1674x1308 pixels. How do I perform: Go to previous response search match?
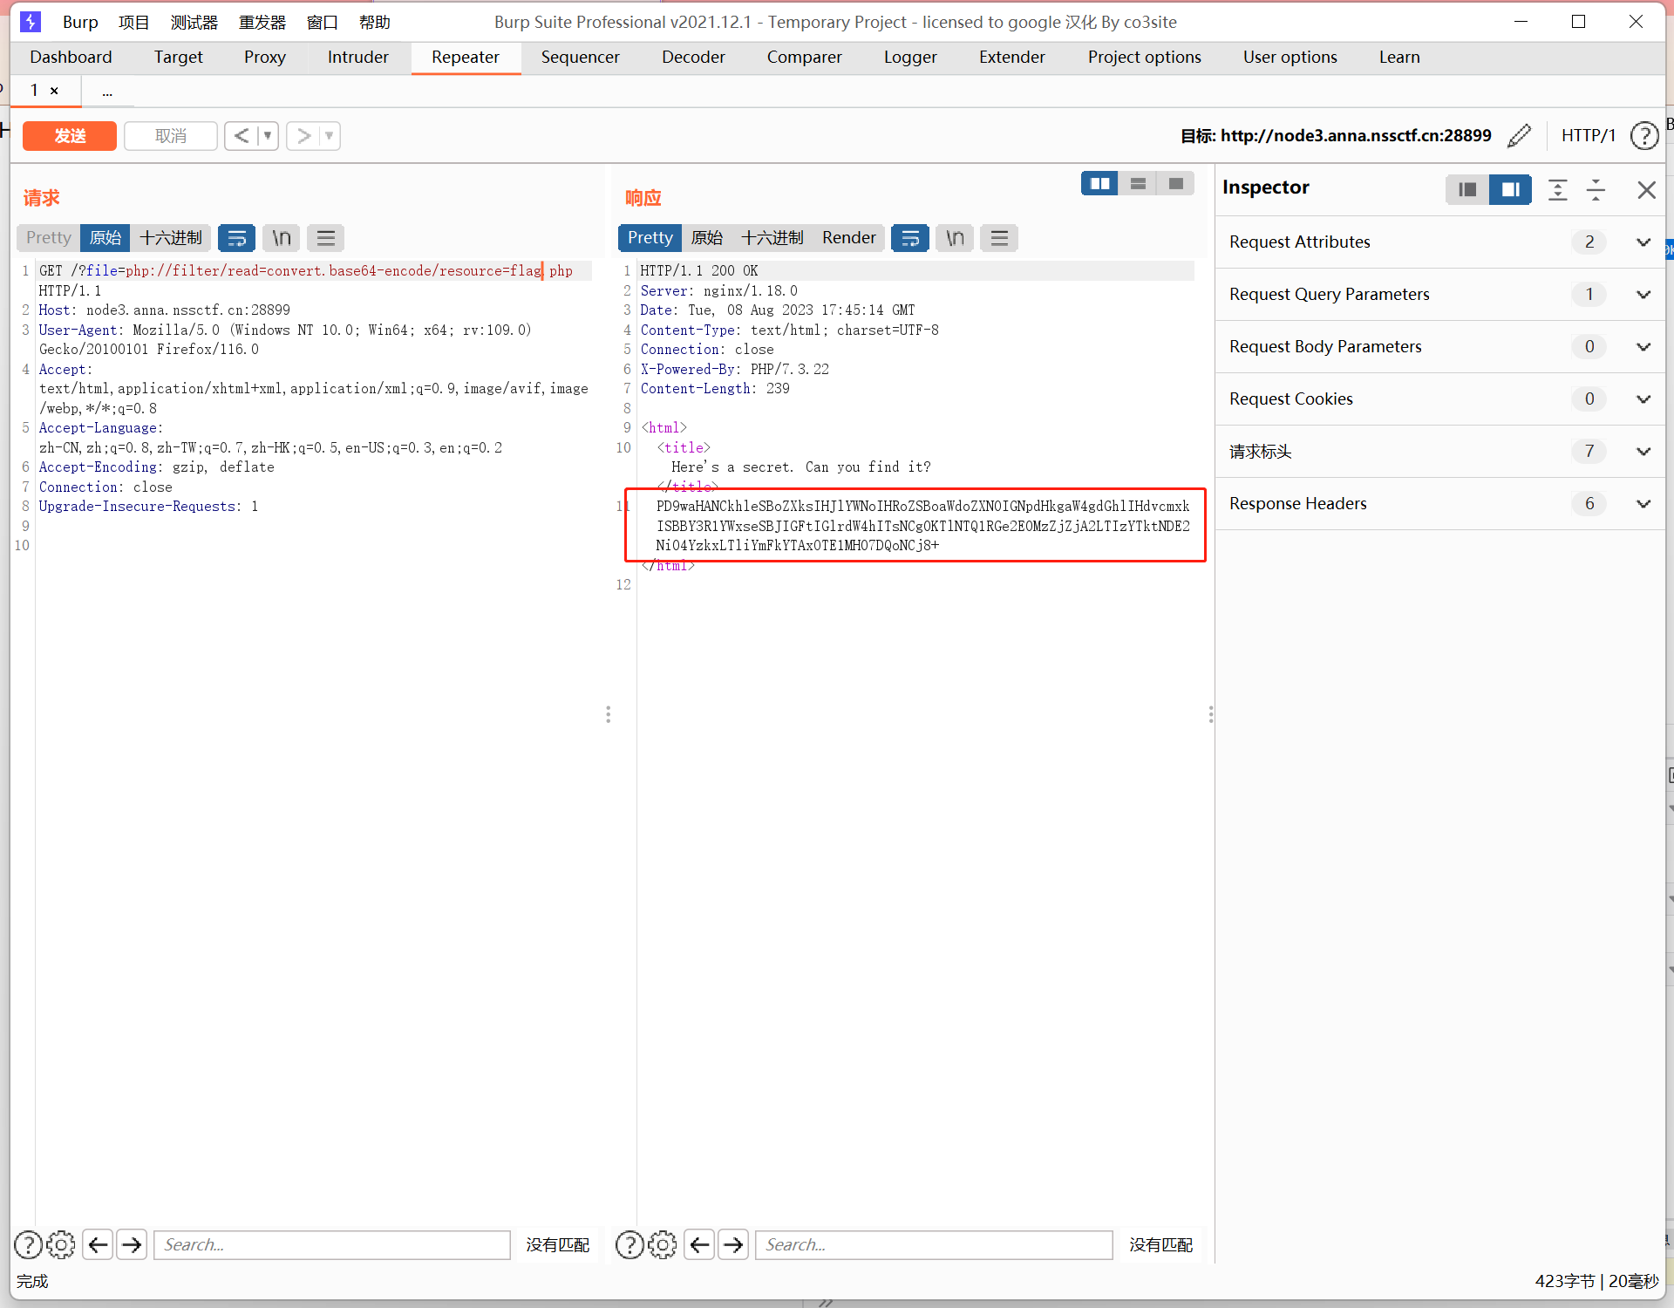[x=700, y=1244]
